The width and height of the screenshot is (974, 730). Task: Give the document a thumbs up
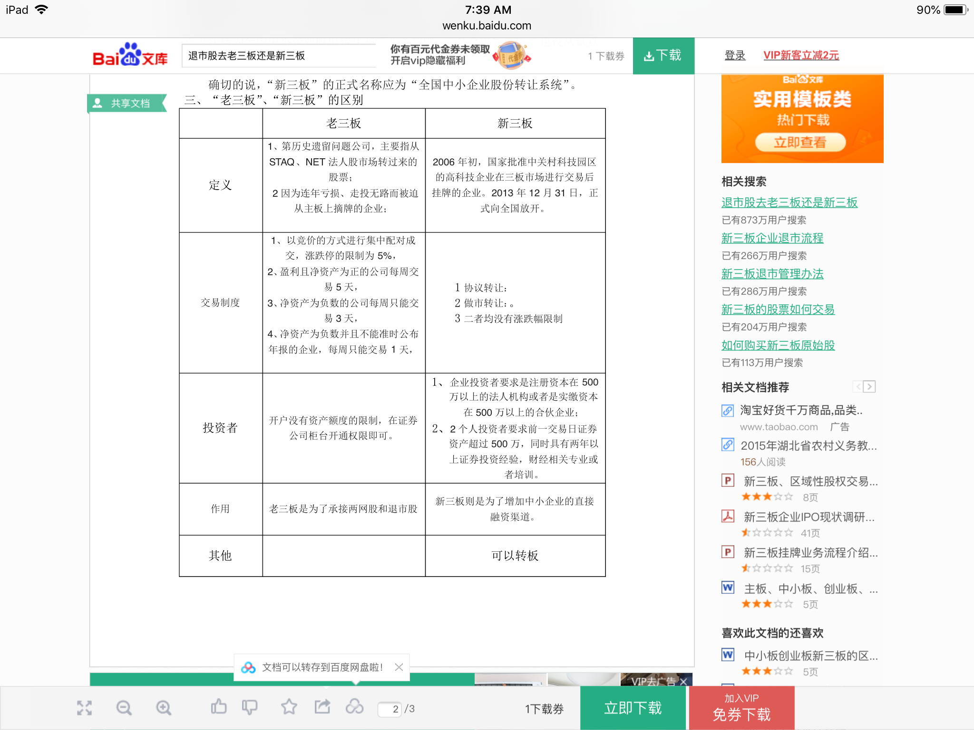[x=219, y=707]
